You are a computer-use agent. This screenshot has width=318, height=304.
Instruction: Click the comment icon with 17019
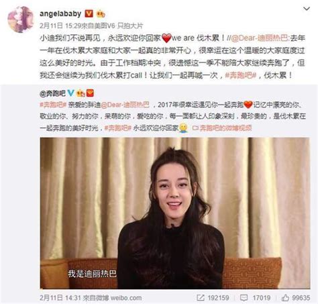244,297
